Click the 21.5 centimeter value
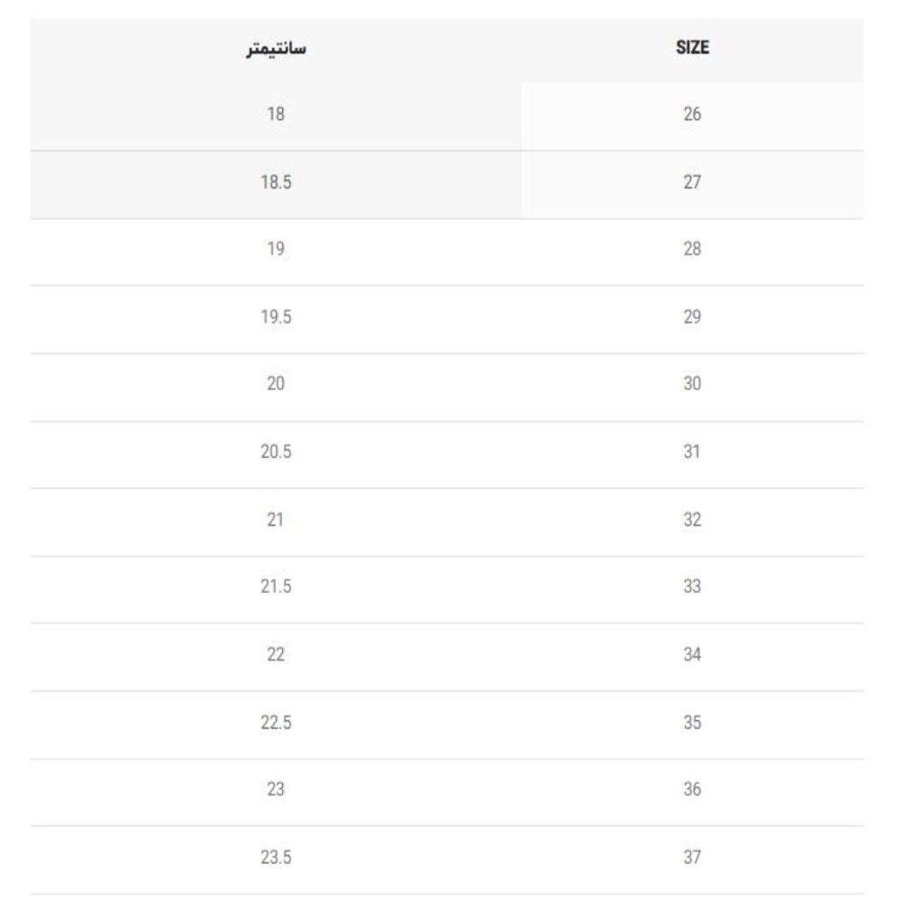The image size is (897, 897). [275, 587]
